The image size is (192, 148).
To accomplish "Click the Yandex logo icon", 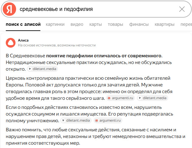I will click(9, 9).
